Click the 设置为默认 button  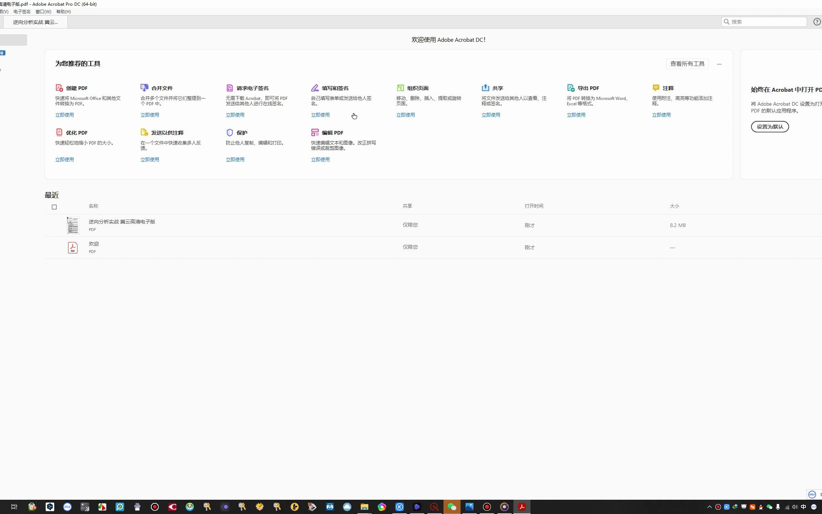coord(770,127)
